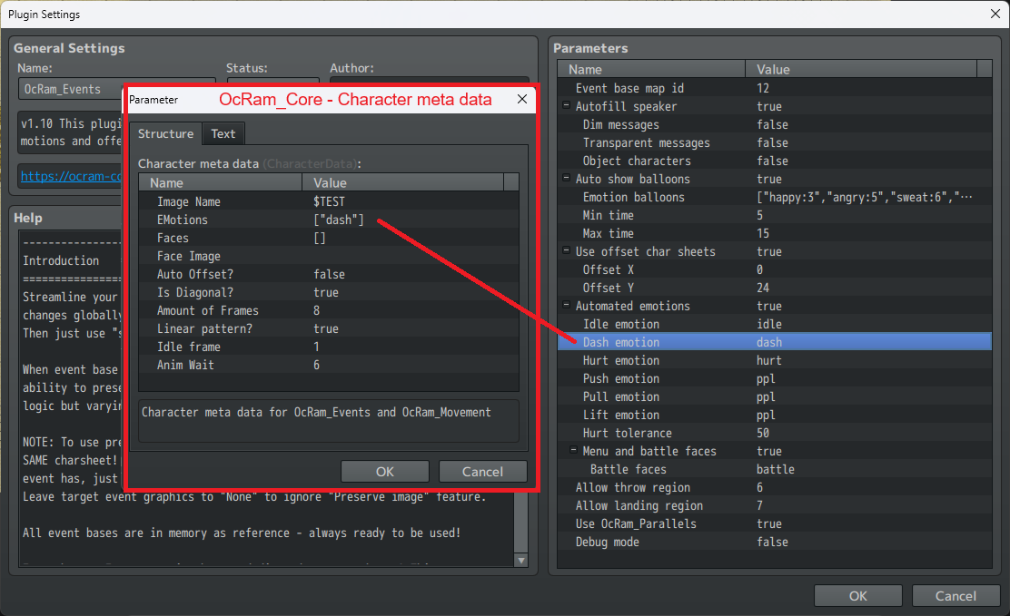Click Cancel in Plugin Settings window
The height and width of the screenshot is (616, 1010).
click(956, 595)
